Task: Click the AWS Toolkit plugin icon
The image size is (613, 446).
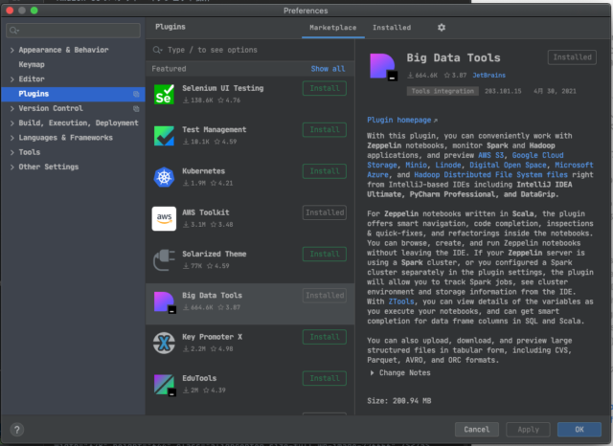Action: pos(164,219)
